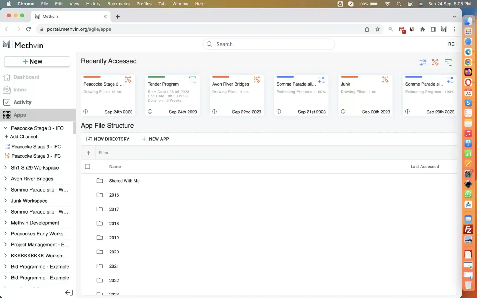The height and width of the screenshot is (298, 477).
Task: Open the Inbox sidebar item
Action: point(20,90)
